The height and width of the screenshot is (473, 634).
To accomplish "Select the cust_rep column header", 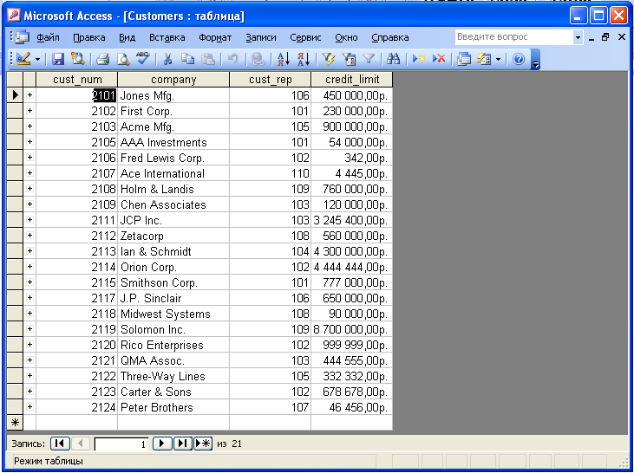I will (270, 80).
